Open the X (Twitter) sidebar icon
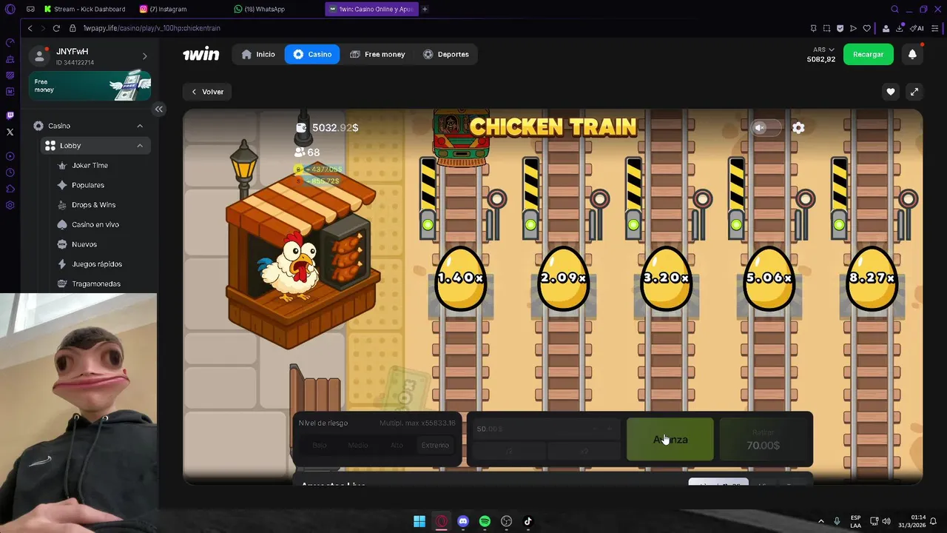Screen dimensions: 947x533 tap(10, 132)
